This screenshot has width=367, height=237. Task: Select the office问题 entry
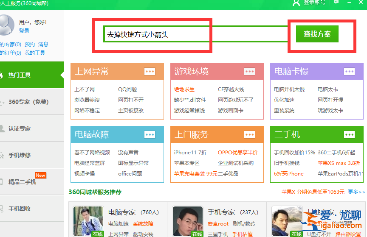click(x=130, y=173)
